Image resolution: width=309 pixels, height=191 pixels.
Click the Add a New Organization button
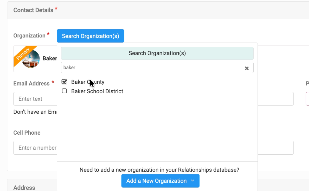[156, 181]
